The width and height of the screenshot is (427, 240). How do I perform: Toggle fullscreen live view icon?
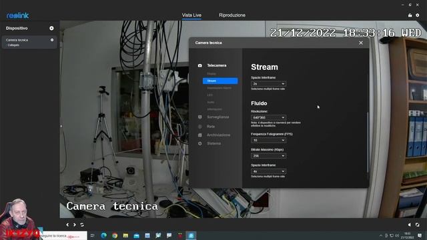[417, 225]
